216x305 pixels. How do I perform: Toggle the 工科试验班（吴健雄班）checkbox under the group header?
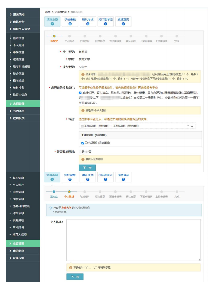tap(83, 143)
